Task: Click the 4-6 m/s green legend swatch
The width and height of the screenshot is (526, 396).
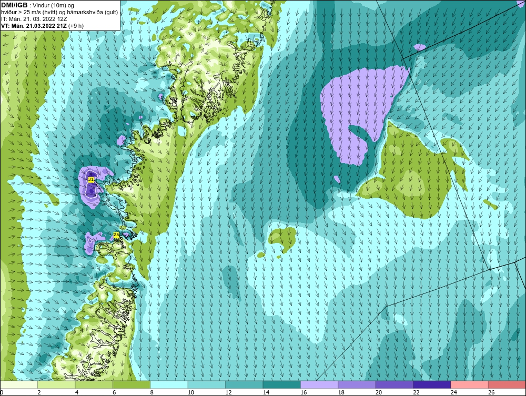Action: pos(94,384)
